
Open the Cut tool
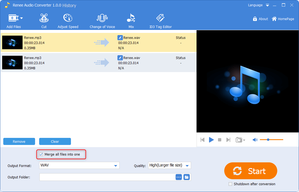44,21
